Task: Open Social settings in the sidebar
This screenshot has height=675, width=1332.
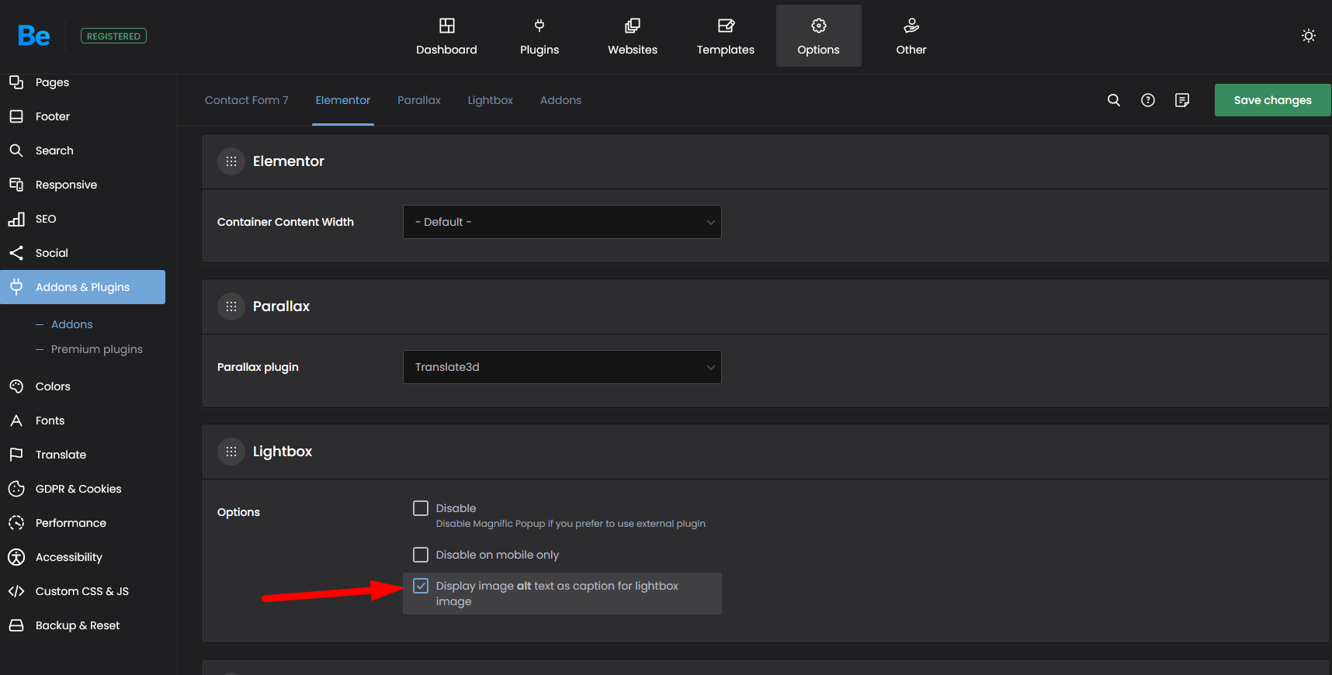Action: click(x=82, y=253)
